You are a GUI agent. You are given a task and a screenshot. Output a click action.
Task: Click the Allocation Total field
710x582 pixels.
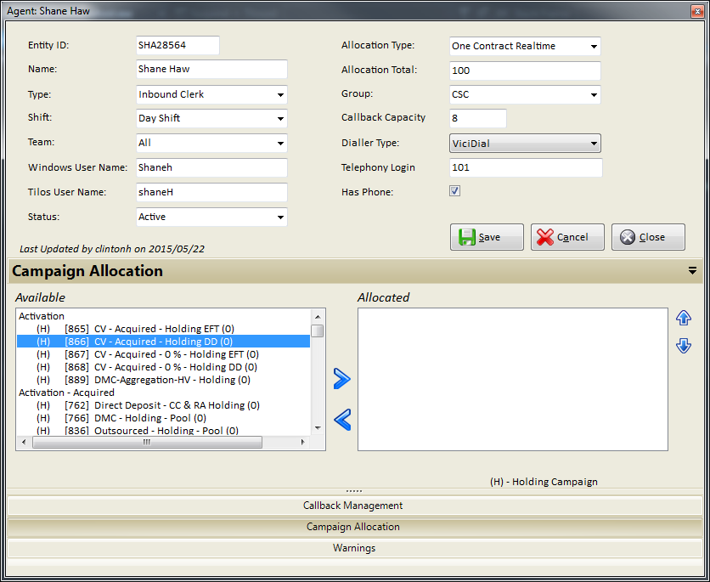[x=525, y=71]
